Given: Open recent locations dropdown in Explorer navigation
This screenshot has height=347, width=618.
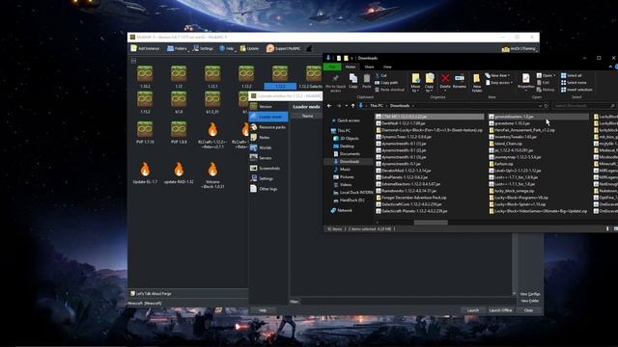Looking at the screenshot, I should point(346,106).
